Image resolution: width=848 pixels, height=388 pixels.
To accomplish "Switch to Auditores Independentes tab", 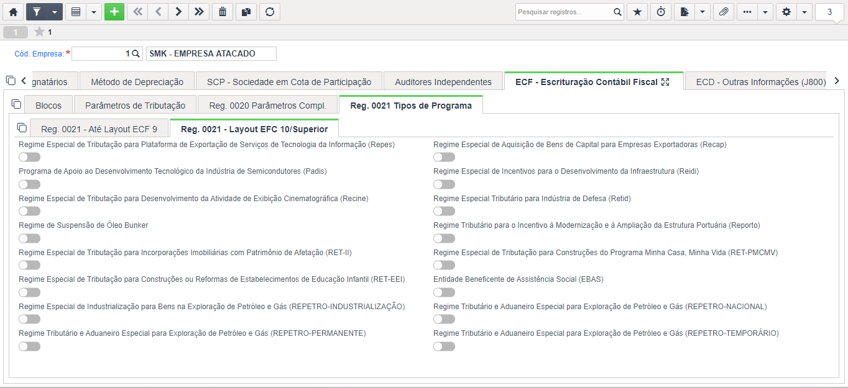I will click(x=443, y=82).
